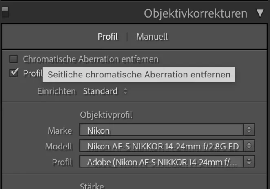The width and height of the screenshot is (270, 189).
Task: Click the arrow icon of the Marke field
Action: [x=249, y=130]
